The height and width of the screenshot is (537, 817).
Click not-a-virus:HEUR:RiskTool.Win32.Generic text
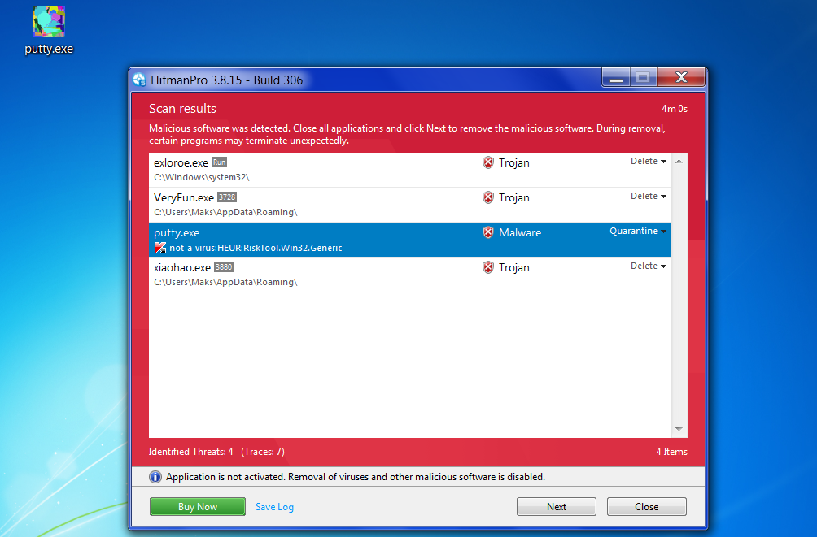click(x=256, y=249)
